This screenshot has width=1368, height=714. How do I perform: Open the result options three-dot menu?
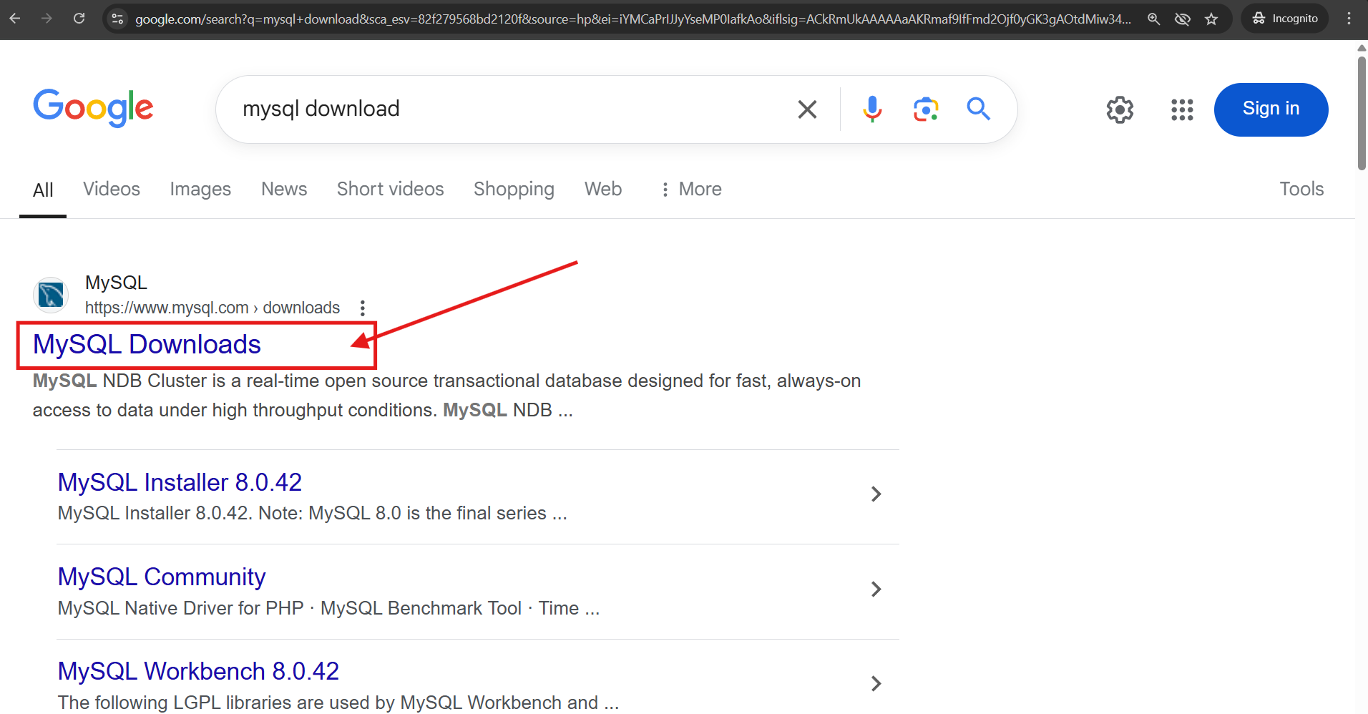[363, 308]
